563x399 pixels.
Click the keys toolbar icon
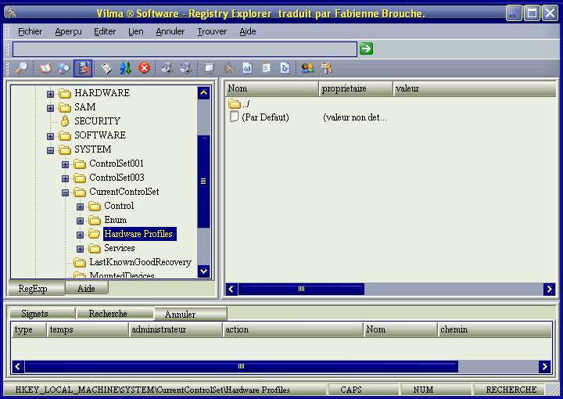click(327, 68)
